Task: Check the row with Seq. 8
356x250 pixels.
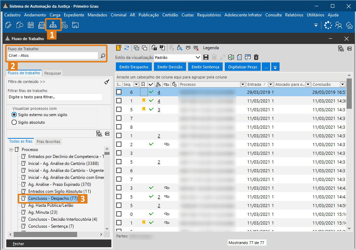Action: coord(119,127)
